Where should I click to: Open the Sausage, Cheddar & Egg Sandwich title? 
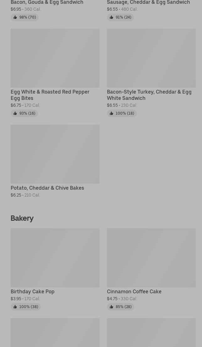[x=148, y=3]
